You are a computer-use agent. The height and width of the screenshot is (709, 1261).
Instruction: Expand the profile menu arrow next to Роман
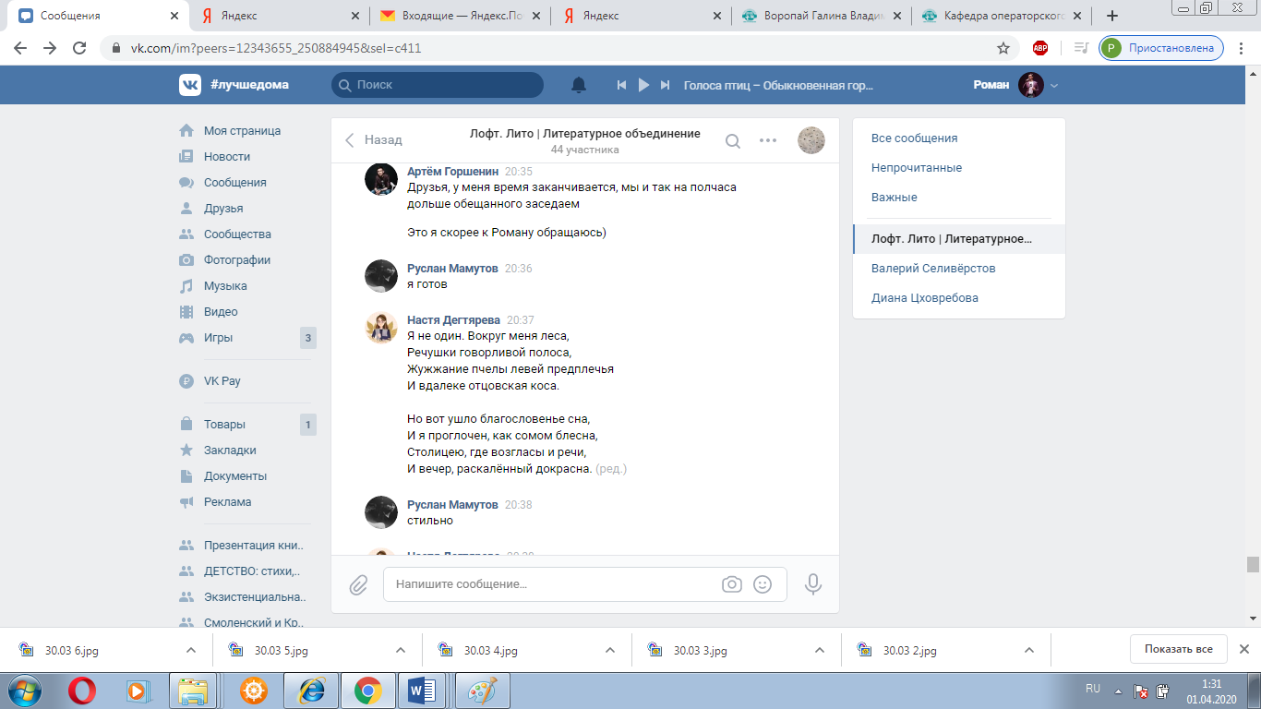click(x=1054, y=85)
